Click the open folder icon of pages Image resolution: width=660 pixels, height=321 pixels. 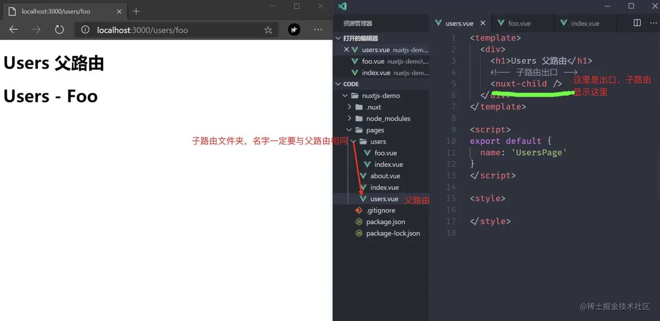[x=359, y=130]
